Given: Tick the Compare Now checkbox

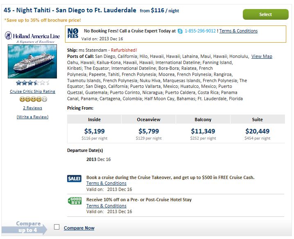Looking at the screenshot, I should tap(57, 227).
